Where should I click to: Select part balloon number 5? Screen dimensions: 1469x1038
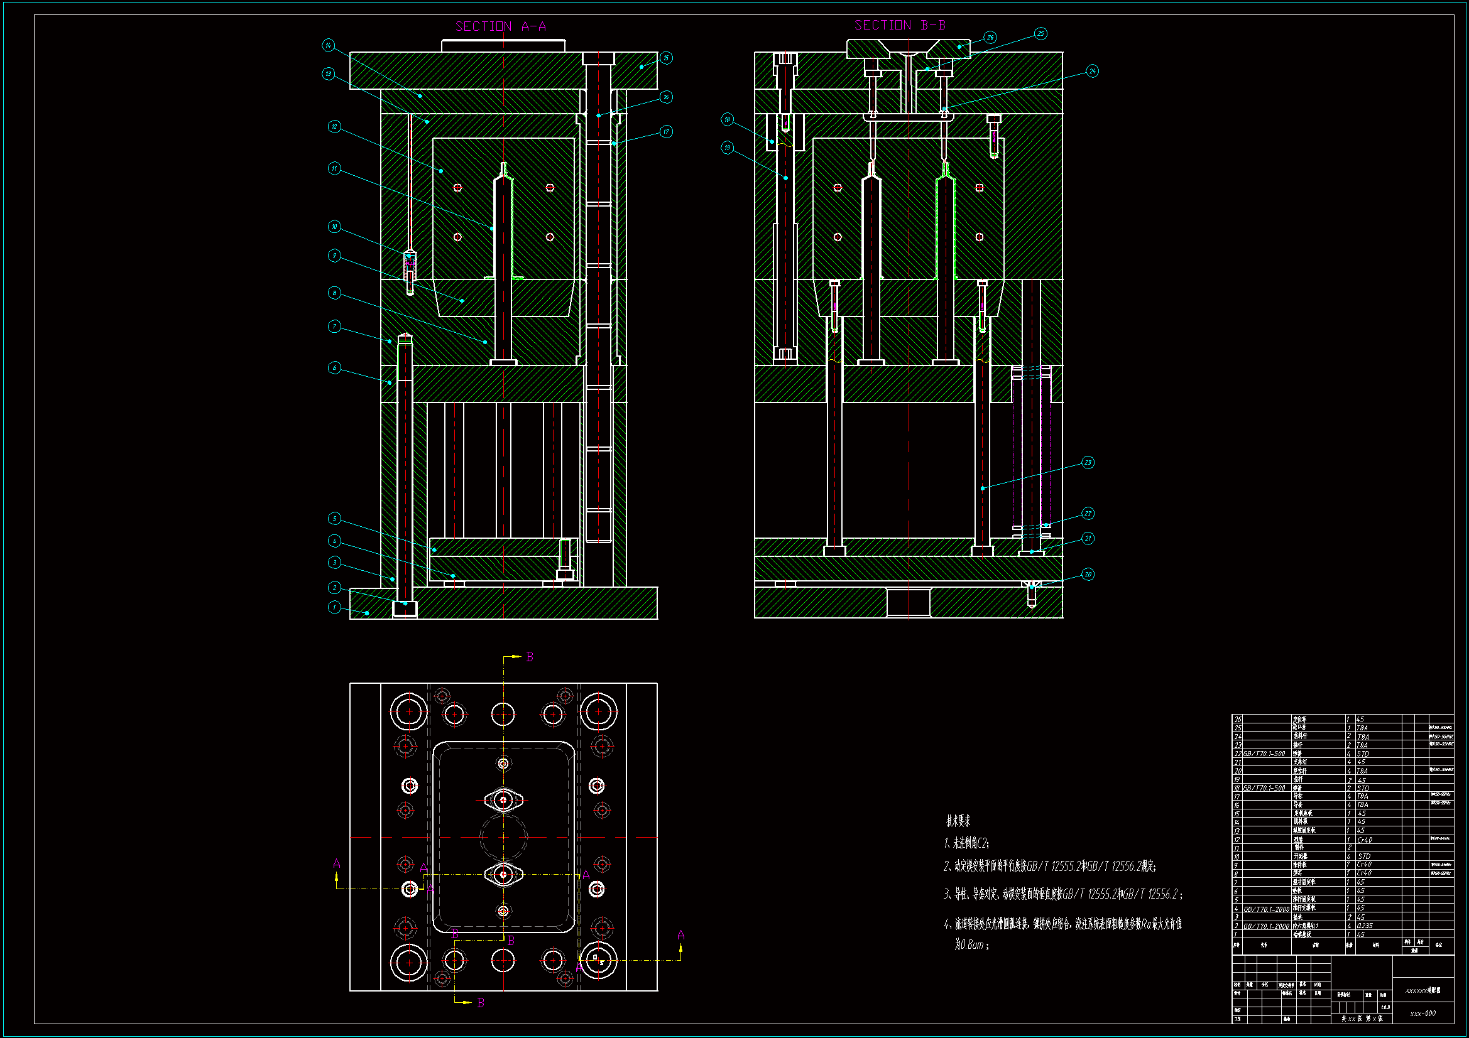click(334, 518)
